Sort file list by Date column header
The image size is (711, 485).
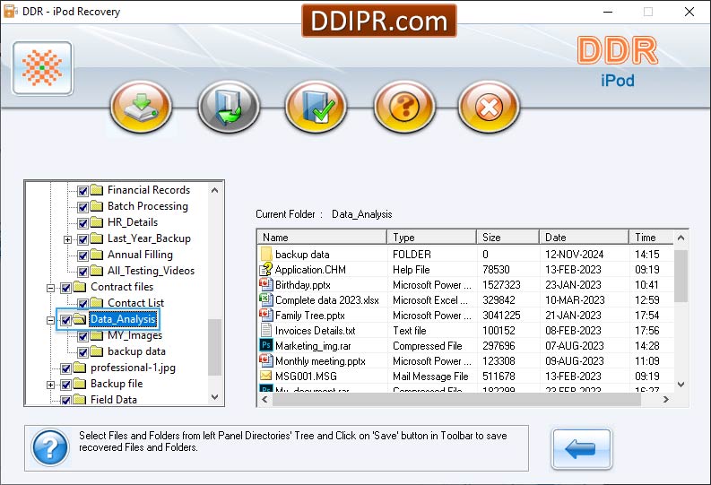[x=584, y=238]
